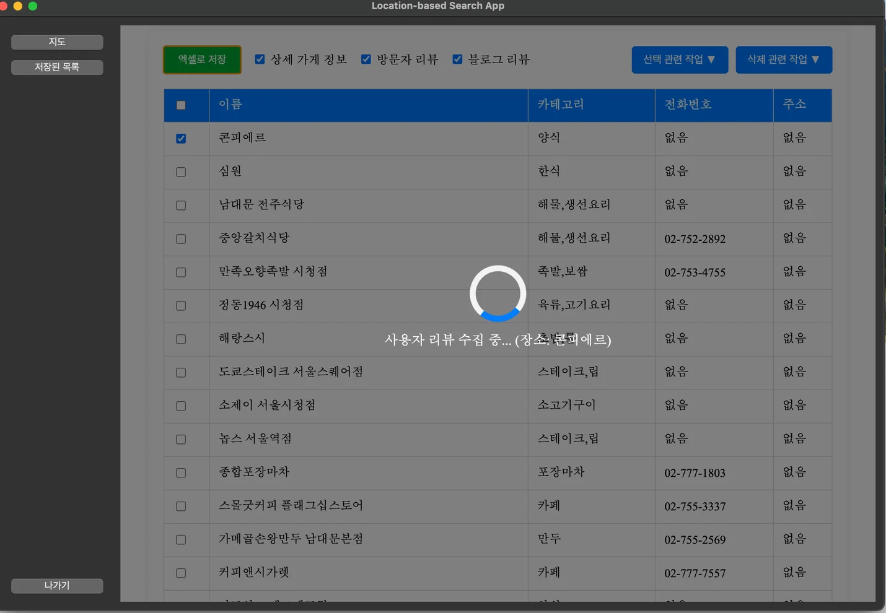Check the 소제이 서울시청점 row checkbox
886x613 pixels.
click(x=181, y=406)
